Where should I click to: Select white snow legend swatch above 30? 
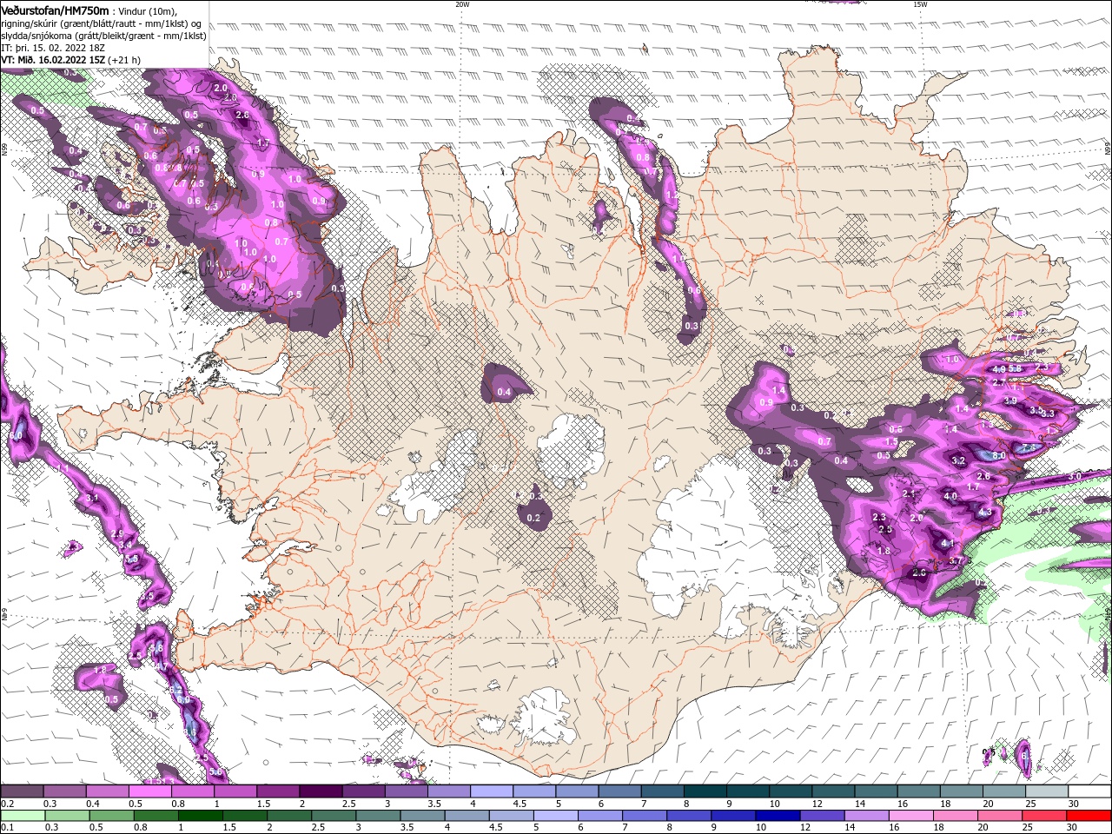(x=1089, y=791)
